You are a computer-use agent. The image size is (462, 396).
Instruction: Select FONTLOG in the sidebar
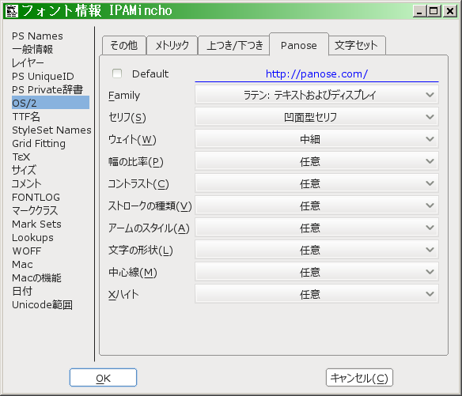pyautogui.click(x=36, y=197)
